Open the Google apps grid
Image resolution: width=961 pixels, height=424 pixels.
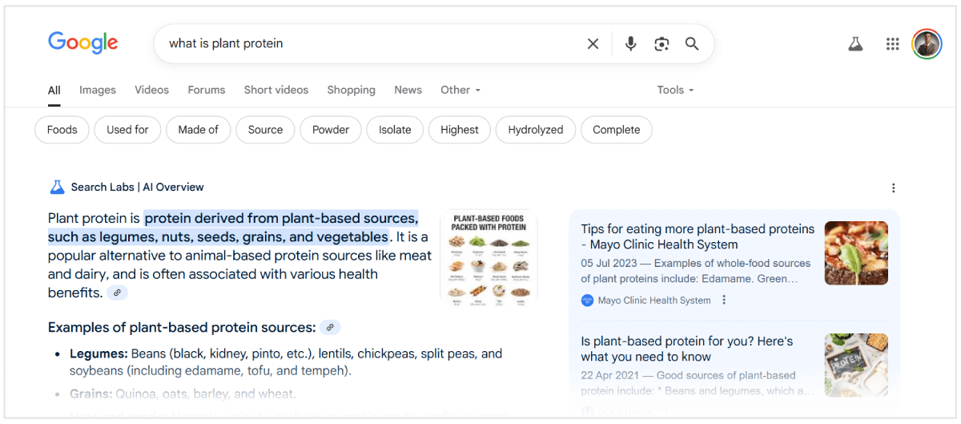pyautogui.click(x=892, y=44)
